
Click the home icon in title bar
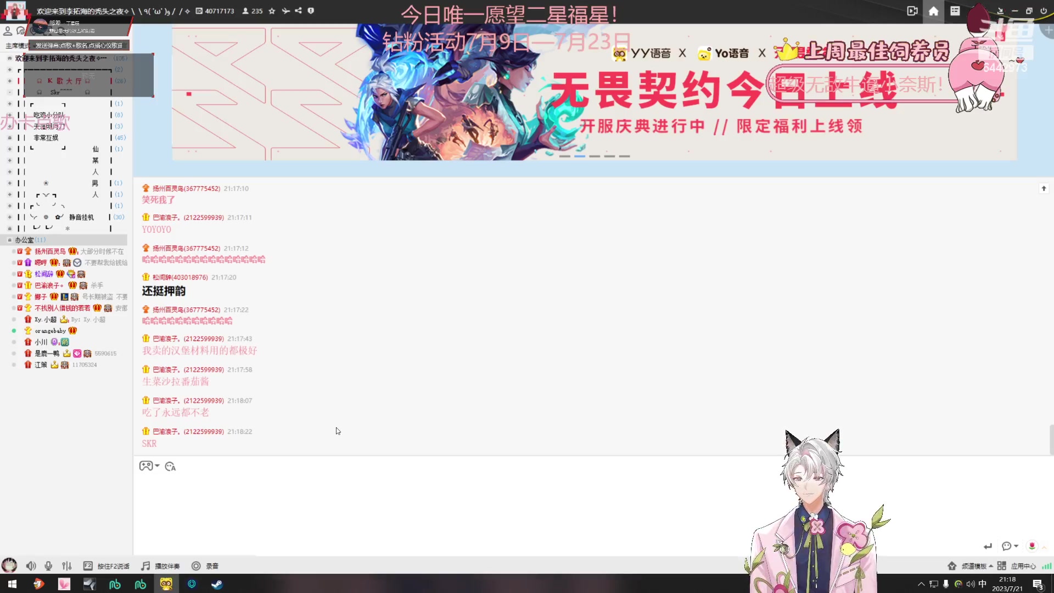point(933,11)
